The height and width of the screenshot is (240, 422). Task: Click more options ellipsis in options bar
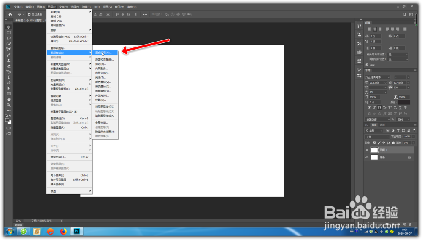[x=145, y=14]
